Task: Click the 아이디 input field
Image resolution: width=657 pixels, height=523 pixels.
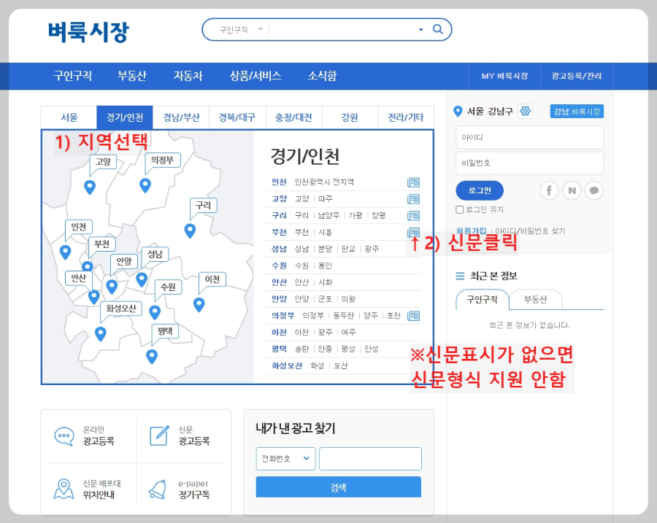Action: point(529,137)
